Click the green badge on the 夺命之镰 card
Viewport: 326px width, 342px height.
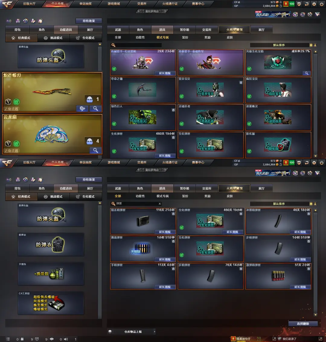[114, 96]
